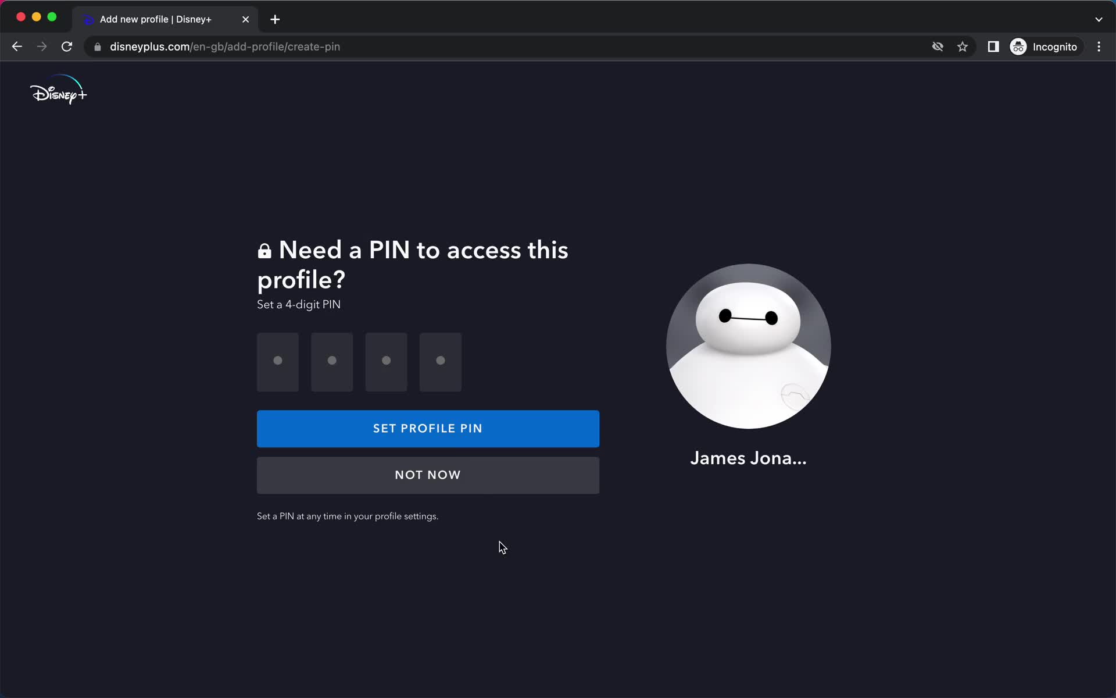Focus the third PIN digit box
Screen dimensions: 1116x698
386,362
